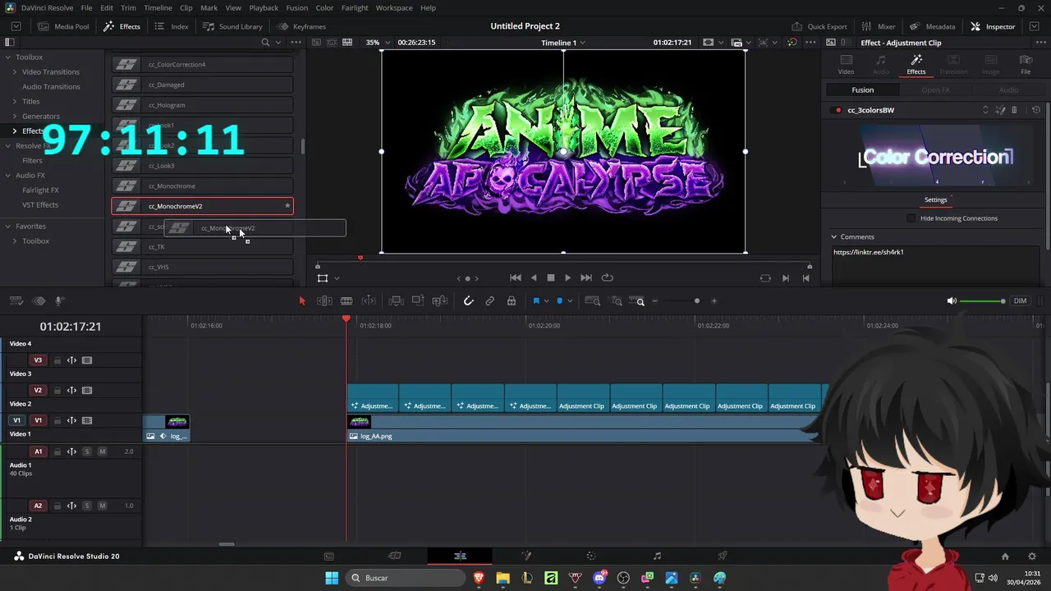This screenshot has height=591, width=1051.
Task: Add a blue flag to the timeline
Action: pos(536,301)
